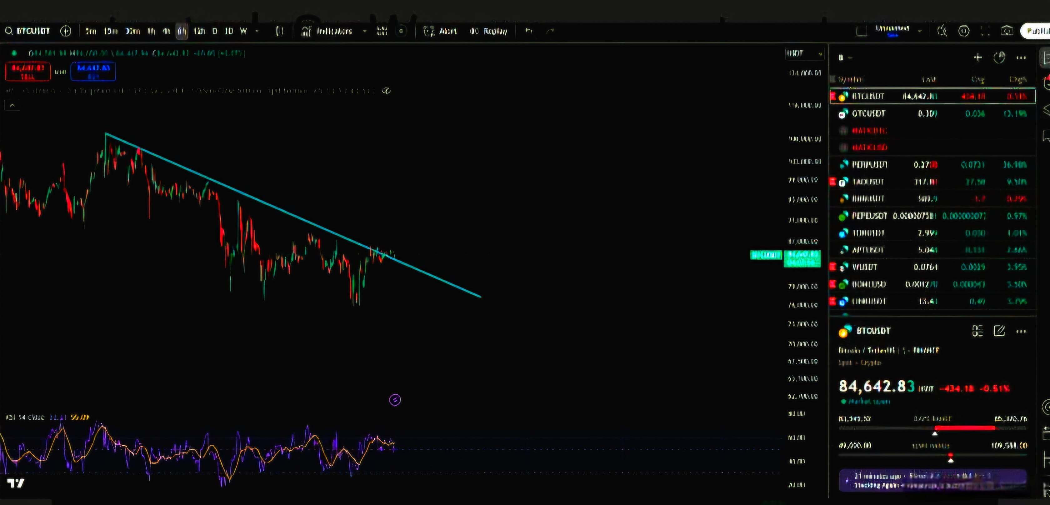
Task: Open the layout setup square icon
Action: (861, 31)
